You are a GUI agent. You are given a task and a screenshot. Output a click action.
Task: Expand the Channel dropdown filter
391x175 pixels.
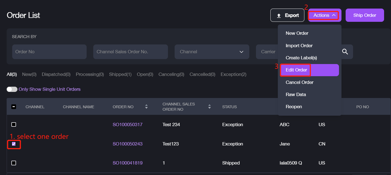click(x=212, y=52)
